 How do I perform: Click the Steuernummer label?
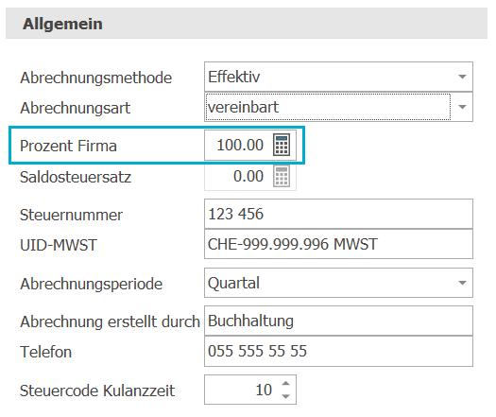coord(71,215)
